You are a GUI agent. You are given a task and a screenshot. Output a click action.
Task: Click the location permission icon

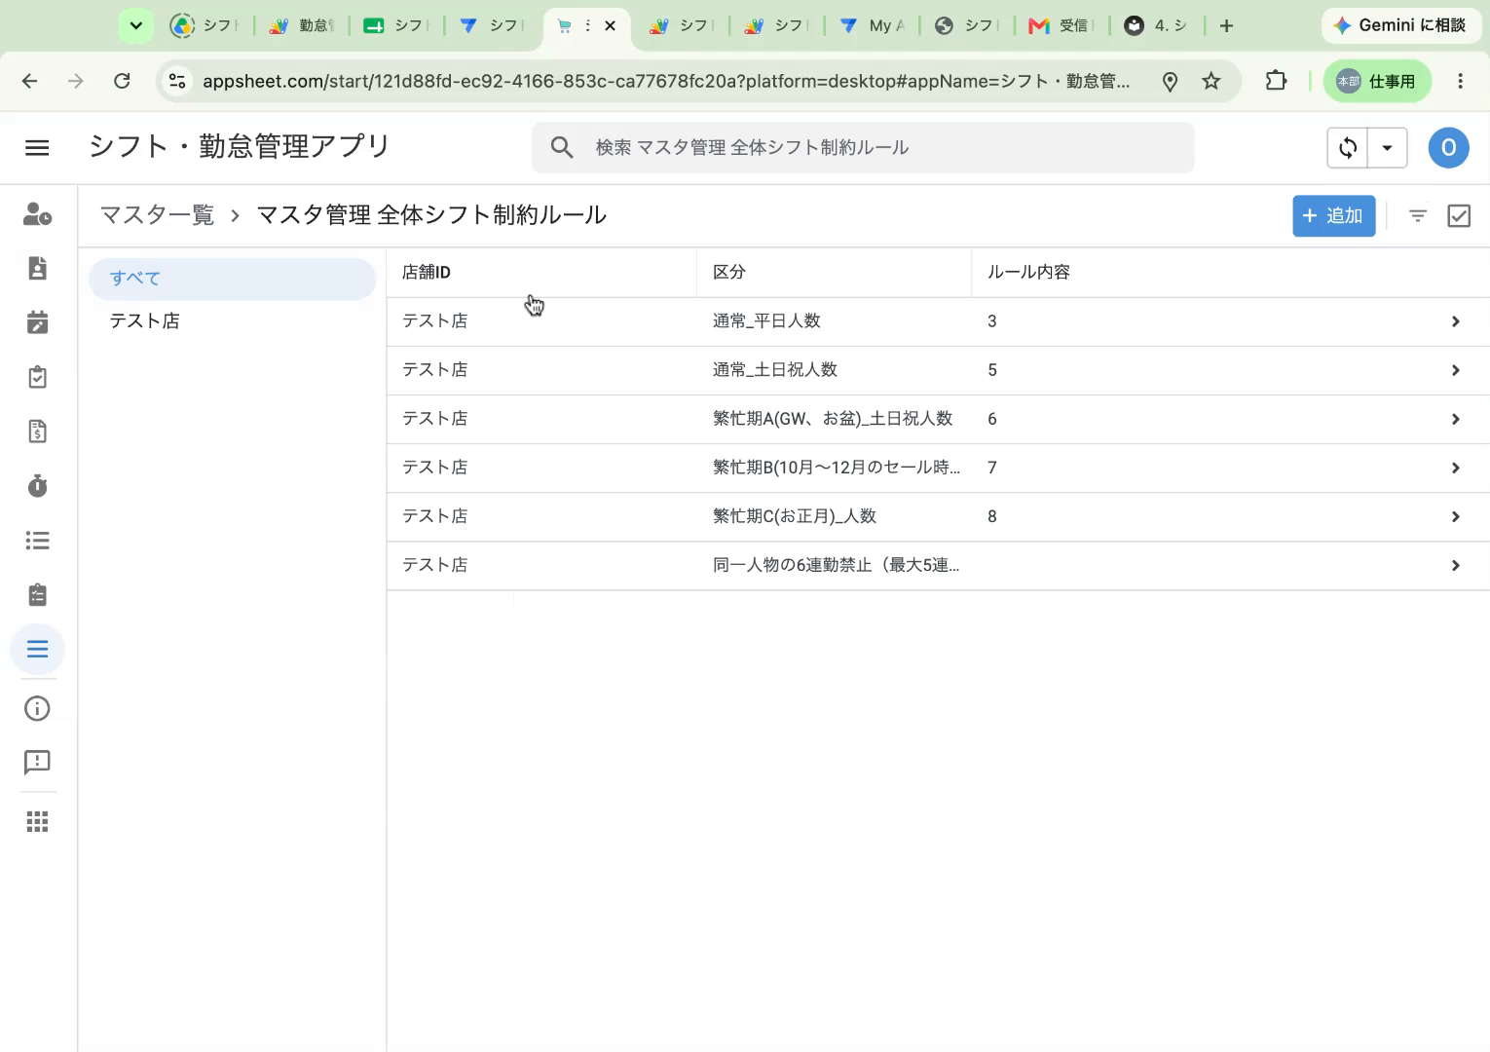click(x=1170, y=82)
